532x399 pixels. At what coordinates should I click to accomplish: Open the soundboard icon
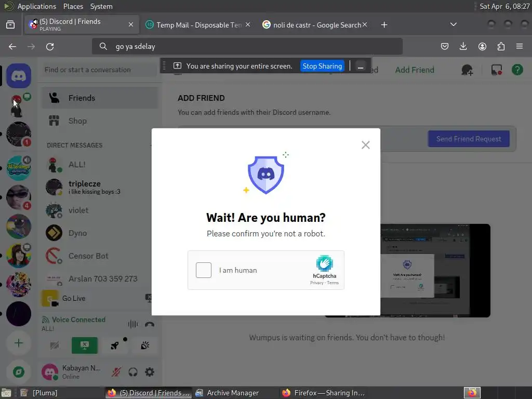click(x=145, y=345)
